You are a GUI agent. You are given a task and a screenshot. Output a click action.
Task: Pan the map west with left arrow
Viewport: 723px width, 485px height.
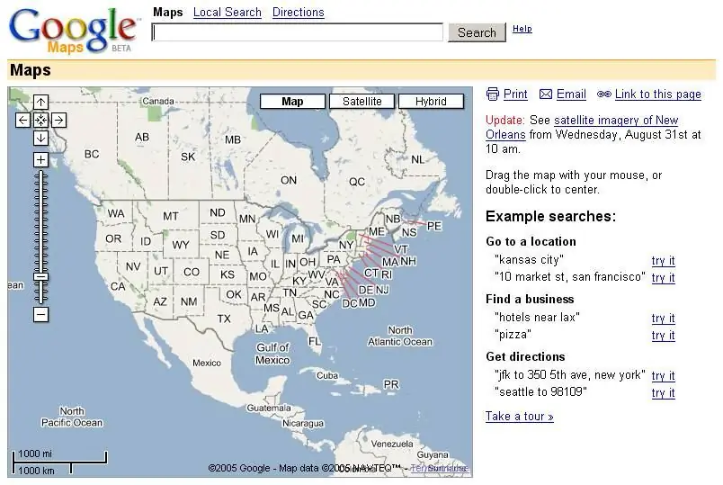[22, 120]
